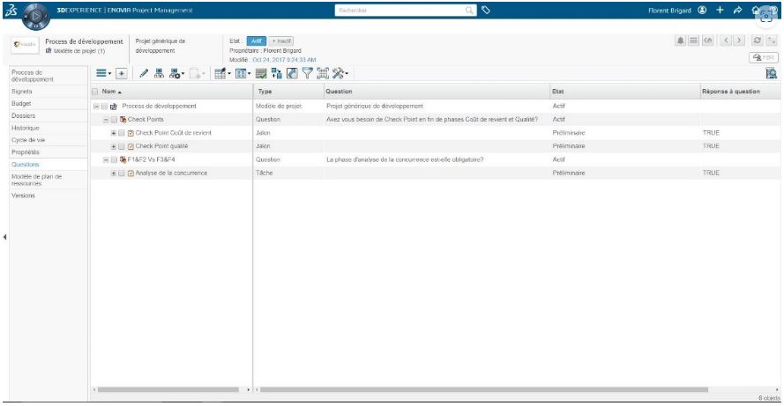This screenshot has height=406, width=784.
Task: Click the share arrow icon
Action: [x=737, y=10]
